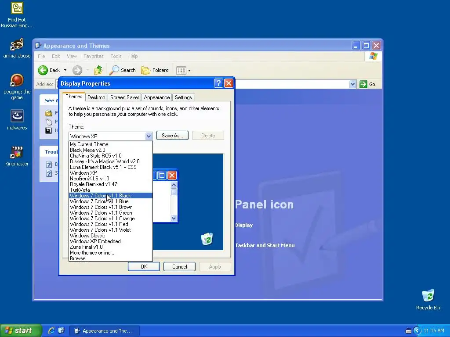The height and width of the screenshot is (337, 450).
Task: Launch Internet Explorer from Quick Launch
Action: point(51,330)
